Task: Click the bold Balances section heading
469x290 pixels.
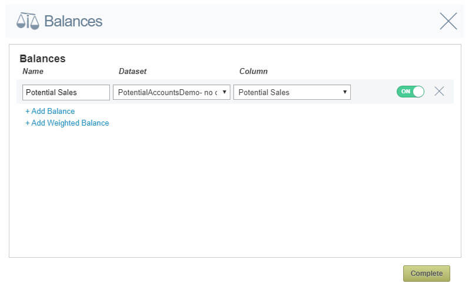Action: coord(42,59)
